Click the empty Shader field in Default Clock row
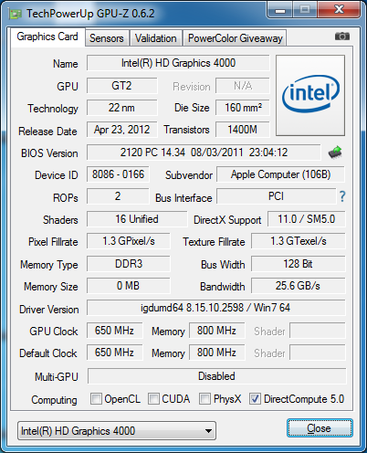Image resolution: width=367 pixels, height=453 pixels. [x=318, y=353]
